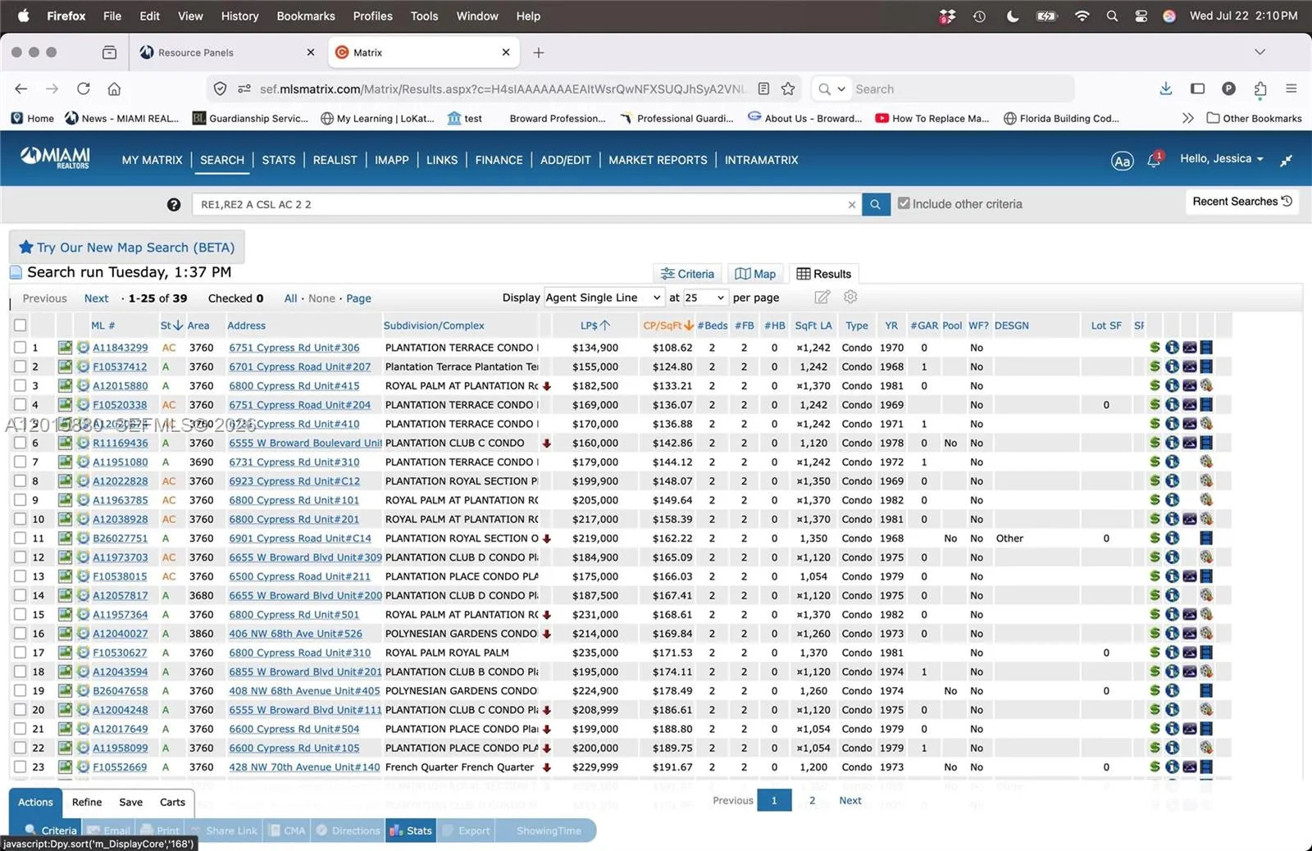1312x851 pixels.
Task: Tick the checkbox for row 6
Action: click(x=20, y=443)
